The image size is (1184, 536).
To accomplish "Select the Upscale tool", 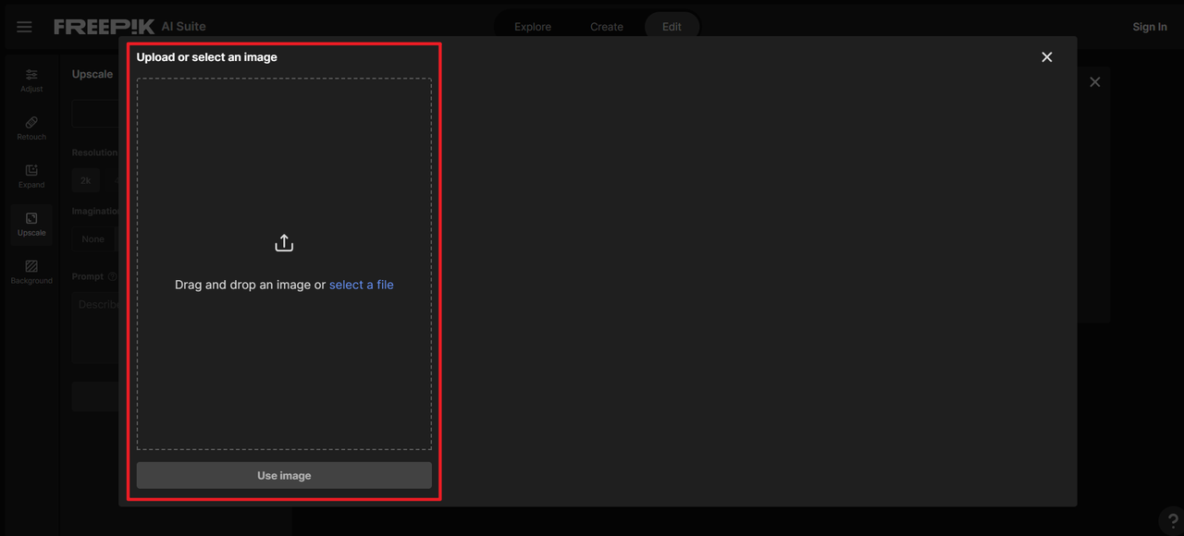I will click(x=31, y=225).
